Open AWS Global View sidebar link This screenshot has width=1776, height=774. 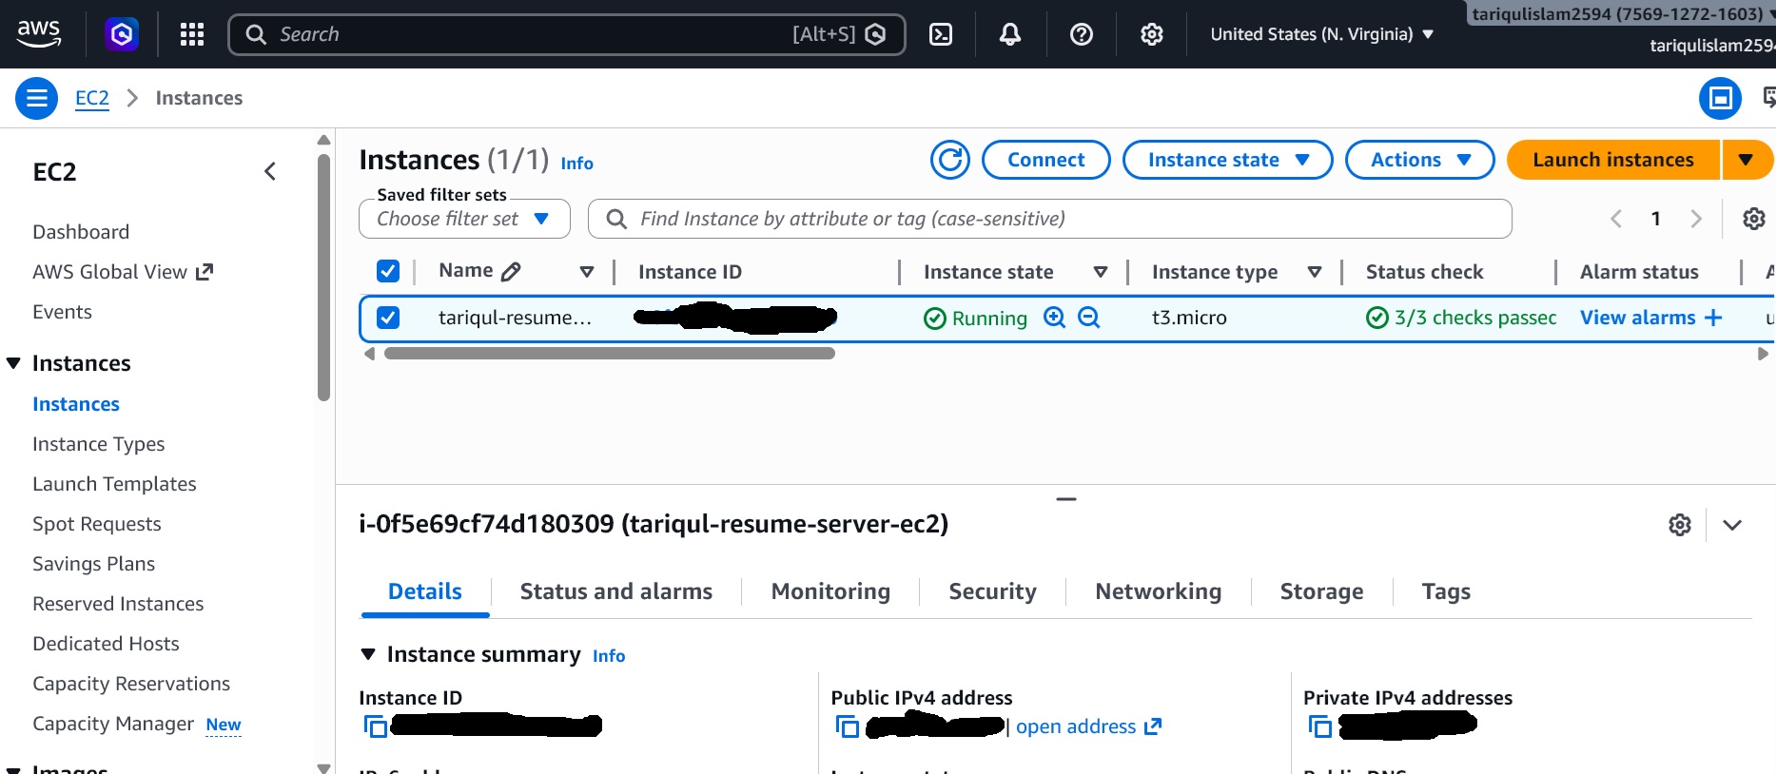click(123, 272)
